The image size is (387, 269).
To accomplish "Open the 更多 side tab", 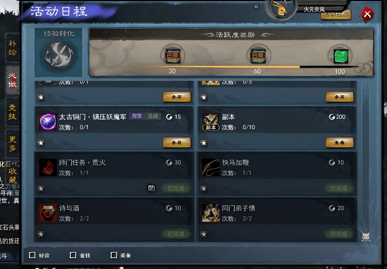I will click(x=12, y=144).
